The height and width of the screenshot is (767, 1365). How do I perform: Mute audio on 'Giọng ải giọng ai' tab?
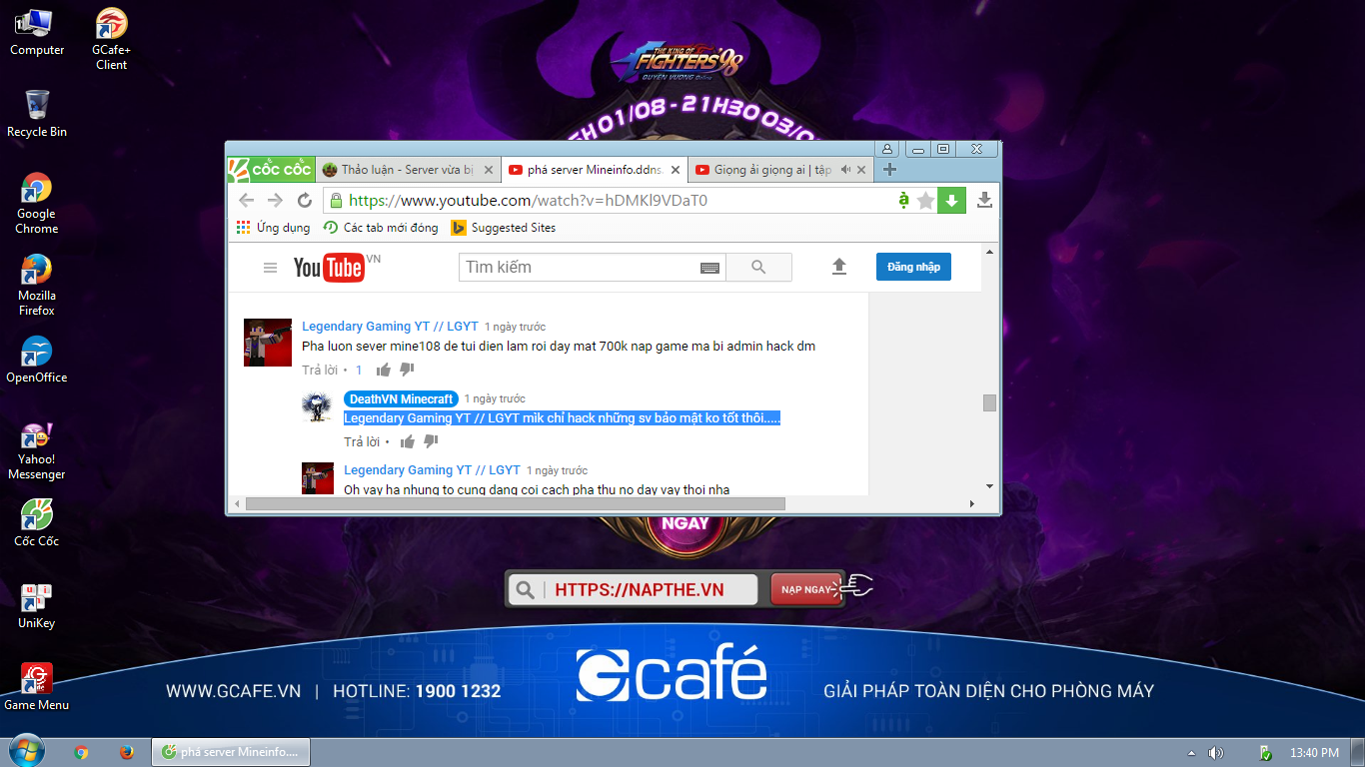point(845,170)
